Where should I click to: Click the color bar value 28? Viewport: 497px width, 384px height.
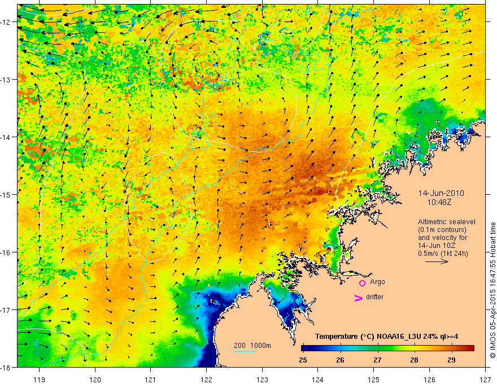tap(415, 360)
